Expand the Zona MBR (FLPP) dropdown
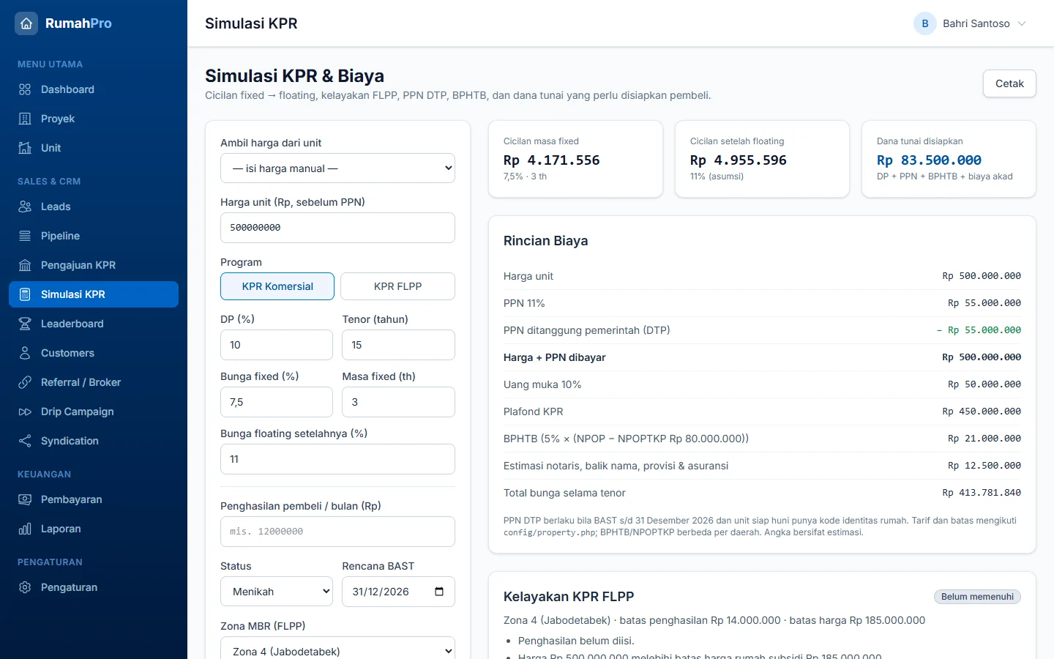Image resolution: width=1054 pixels, height=659 pixels. coord(337,649)
